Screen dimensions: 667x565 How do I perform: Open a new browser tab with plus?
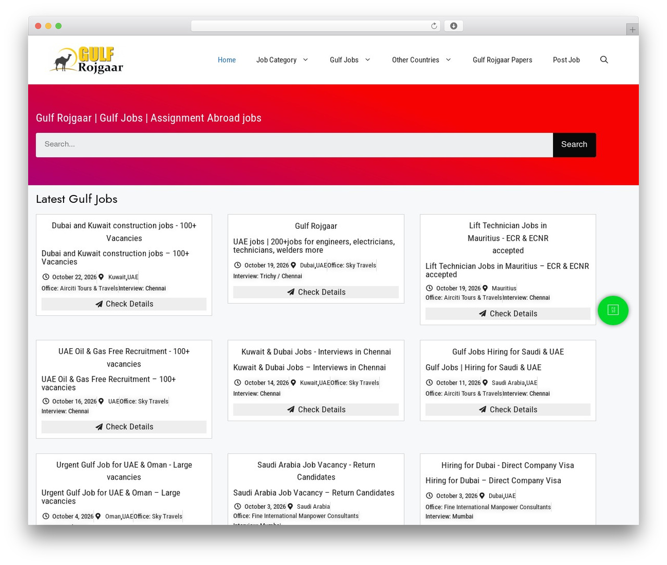pos(632,30)
